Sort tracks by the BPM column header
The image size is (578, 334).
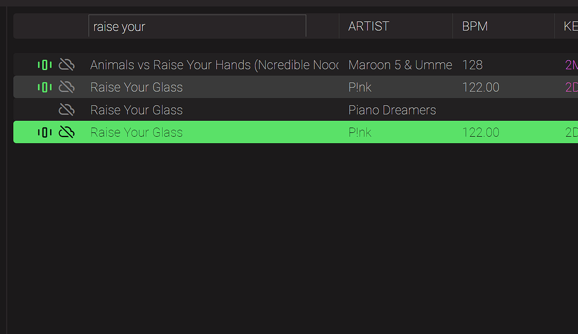pyautogui.click(x=475, y=27)
